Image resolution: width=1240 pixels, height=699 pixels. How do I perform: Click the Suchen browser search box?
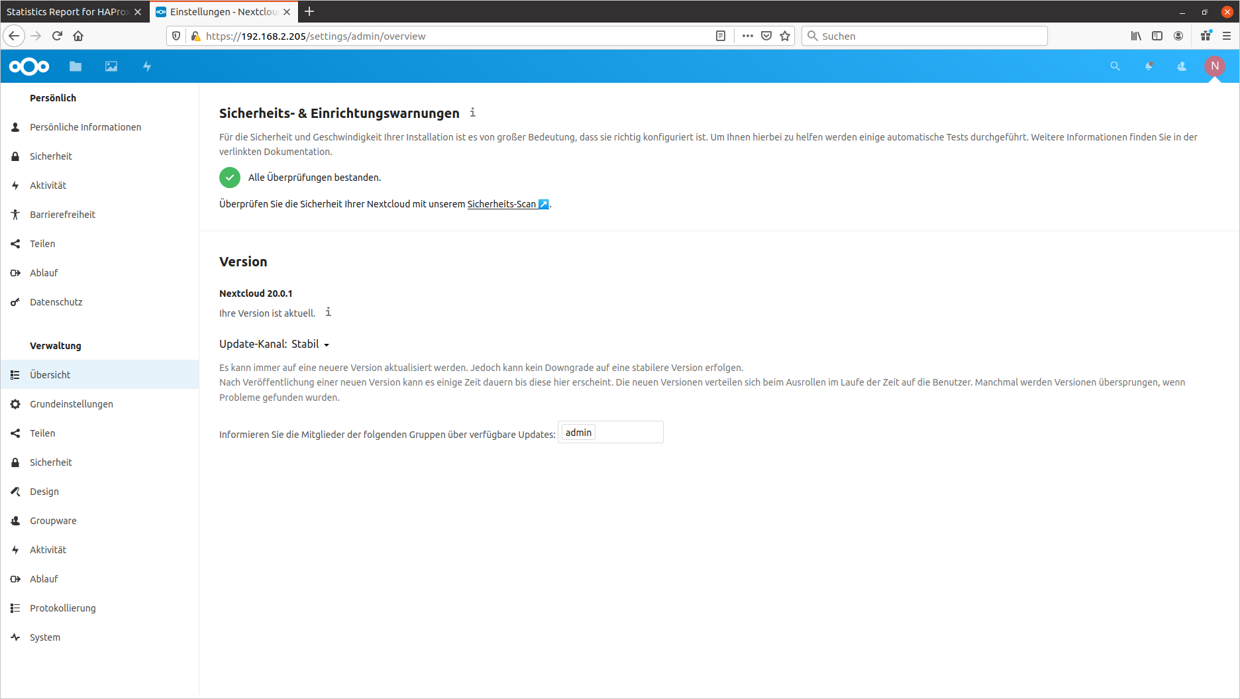925,36
